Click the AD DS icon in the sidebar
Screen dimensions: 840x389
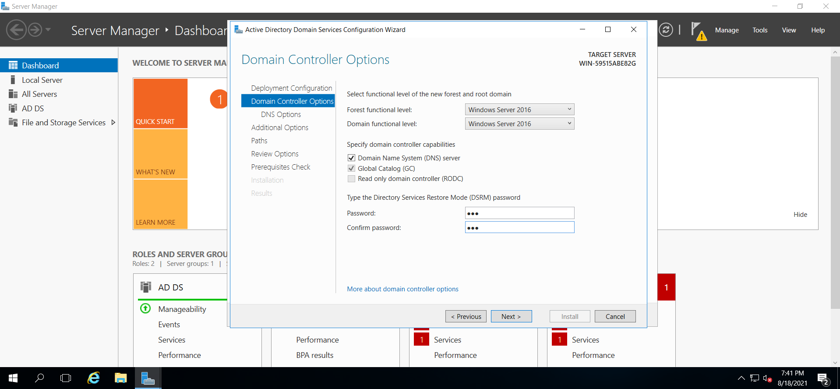(x=13, y=108)
